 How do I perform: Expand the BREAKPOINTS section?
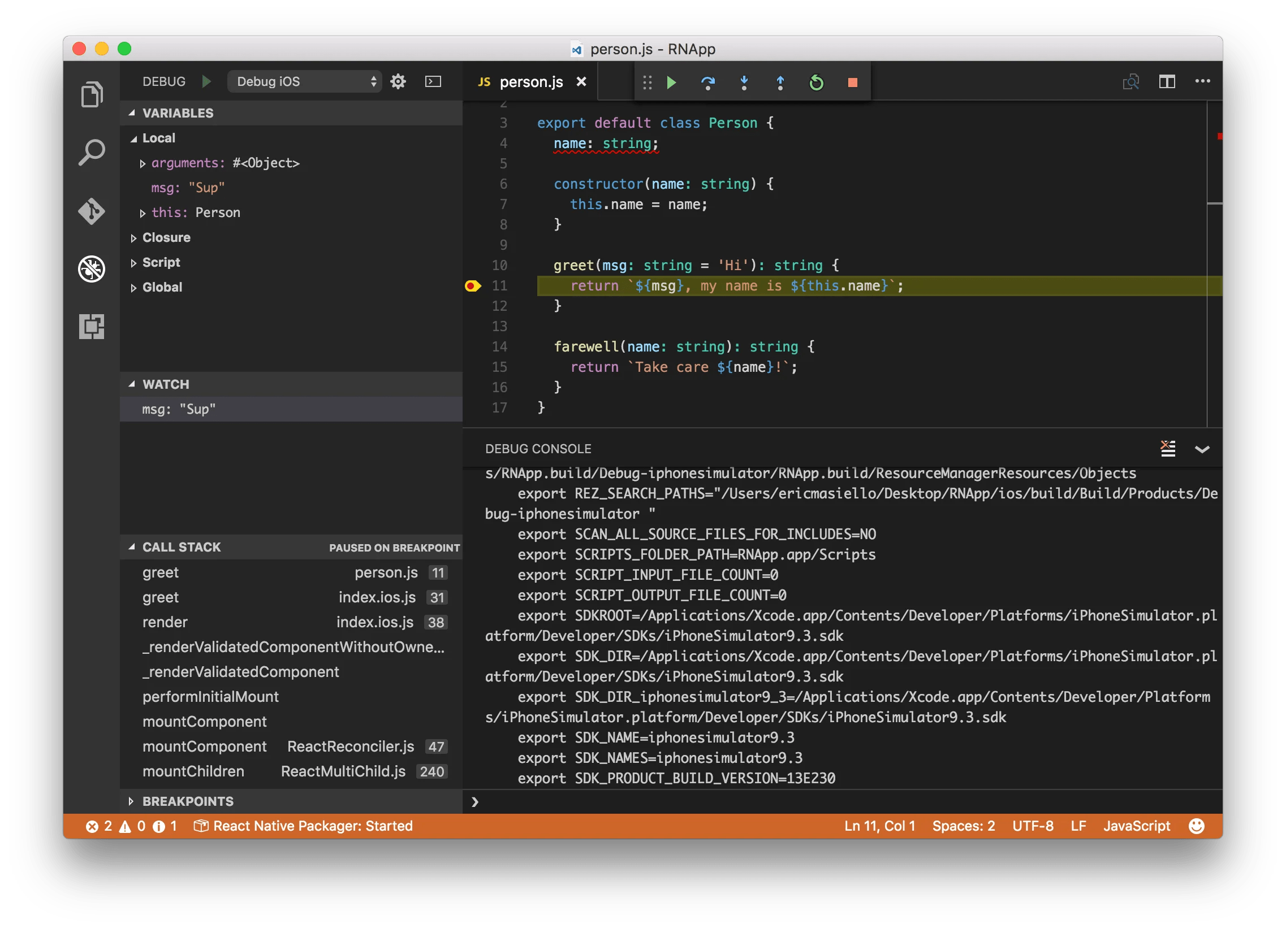tap(187, 801)
